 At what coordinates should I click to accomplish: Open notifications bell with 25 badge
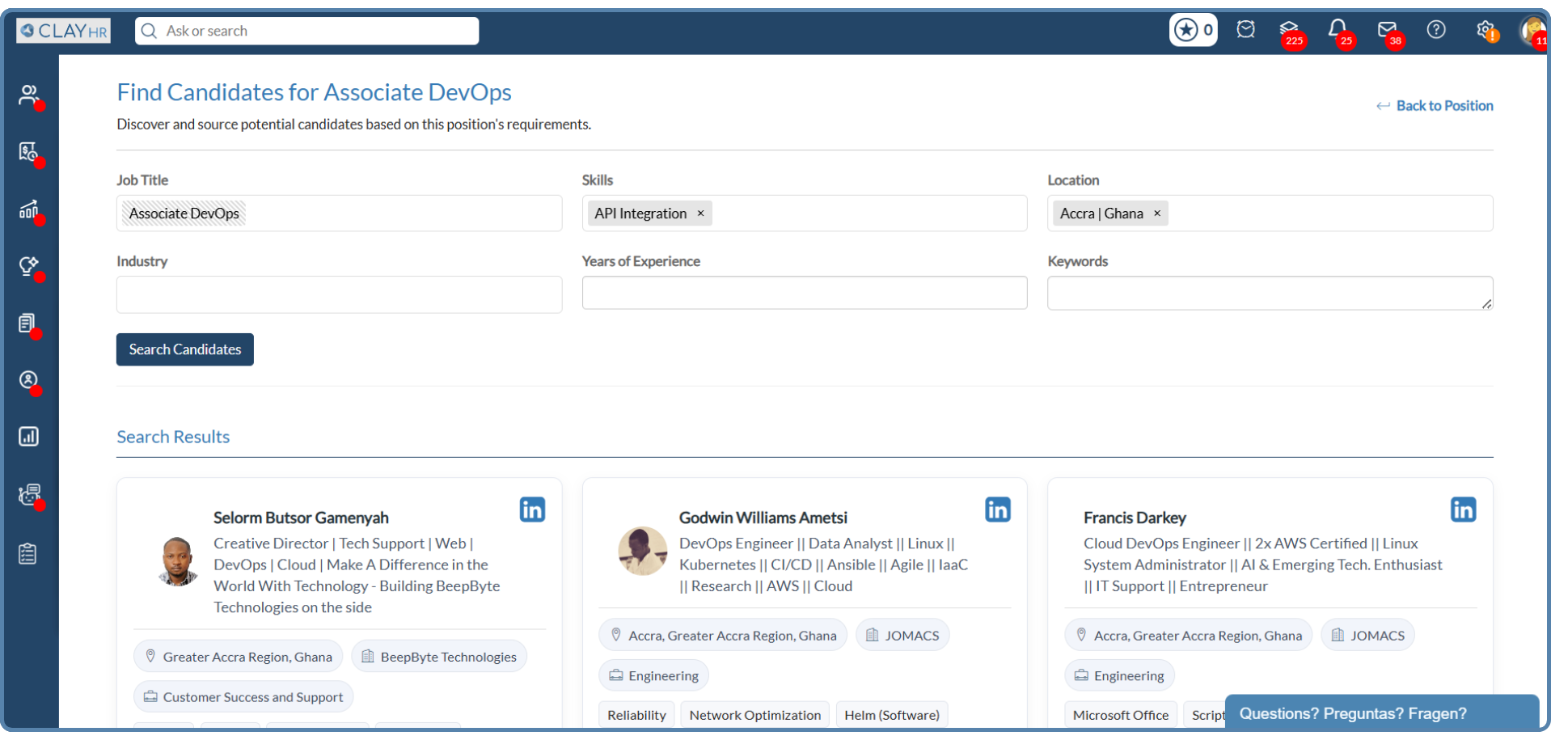(x=1338, y=32)
